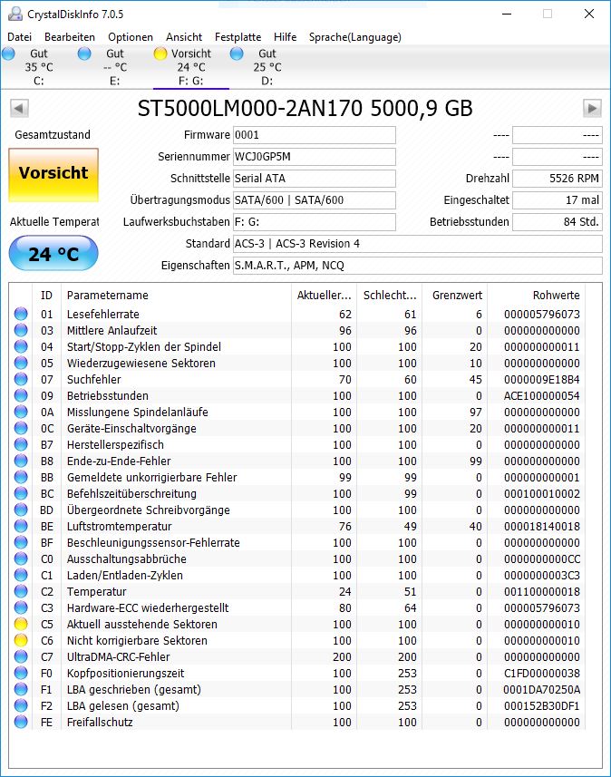Viewport: 611px width, 777px height.
Task: Switch to the Gut 35 °C C: disk tab
Action: click(39, 67)
